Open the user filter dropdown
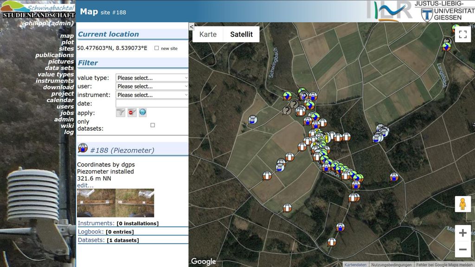 [152, 86]
